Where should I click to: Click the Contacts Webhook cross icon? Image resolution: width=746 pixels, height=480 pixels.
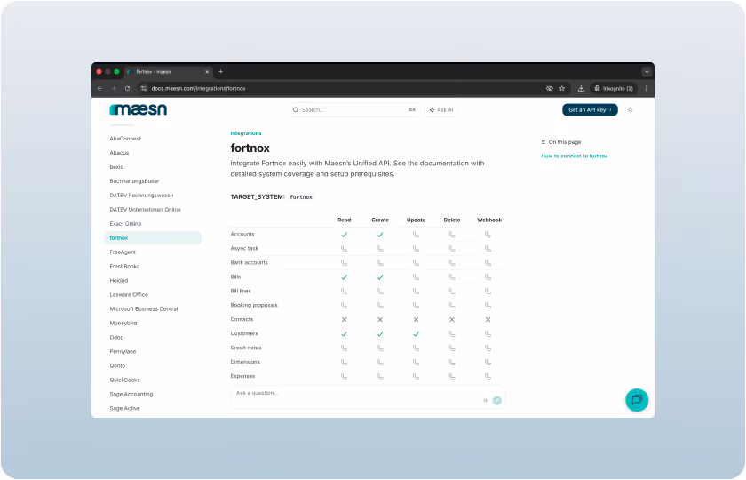(488, 319)
